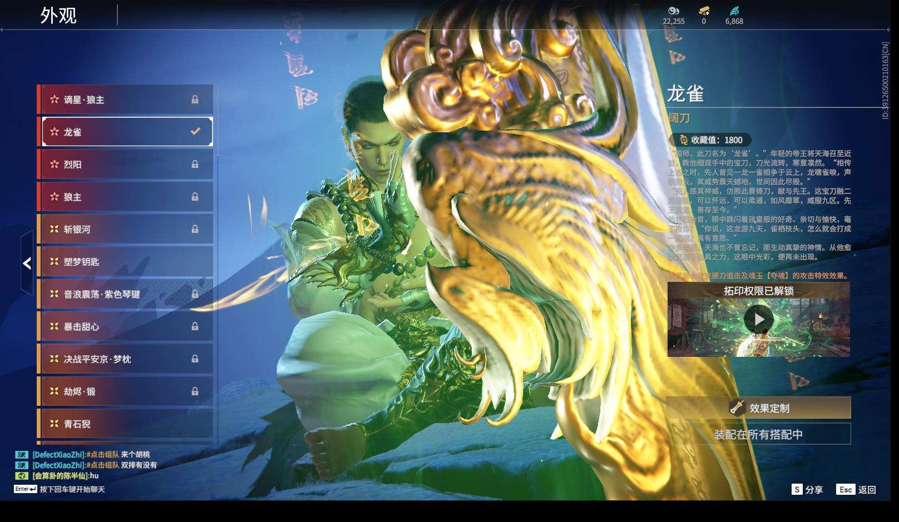
Task: Toggle the equipped checkmark on 龙雀
Action: point(194,132)
